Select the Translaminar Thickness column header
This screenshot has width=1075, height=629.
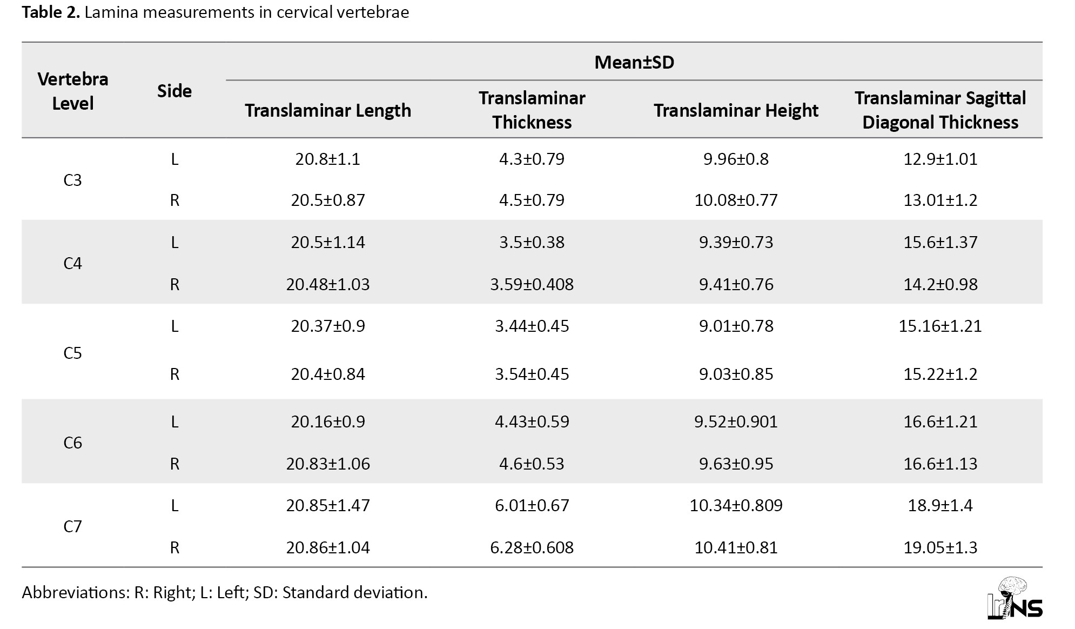point(532,110)
